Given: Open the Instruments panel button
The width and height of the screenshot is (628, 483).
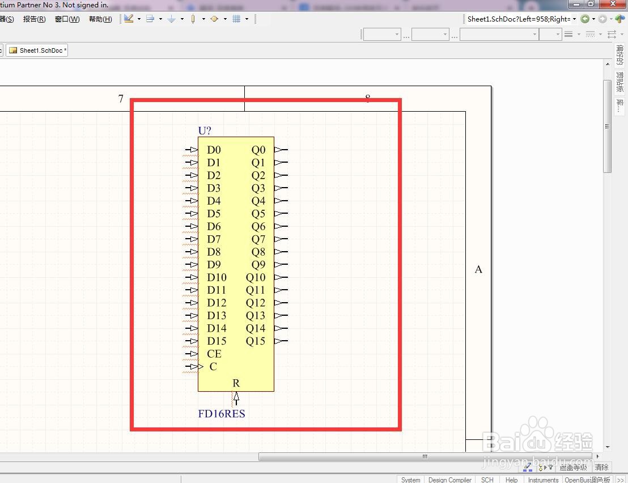Looking at the screenshot, I should coord(543,480).
